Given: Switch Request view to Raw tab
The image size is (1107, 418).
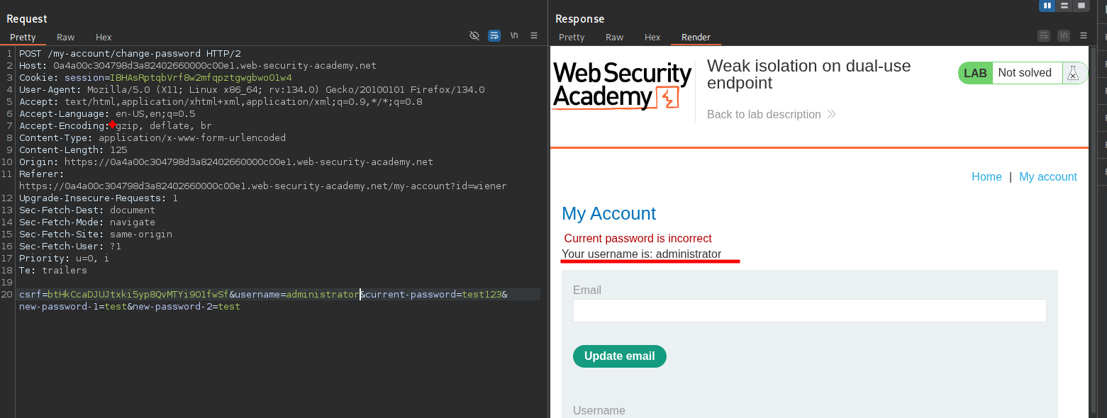Looking at the screenshot, I should tap(66, 38).
